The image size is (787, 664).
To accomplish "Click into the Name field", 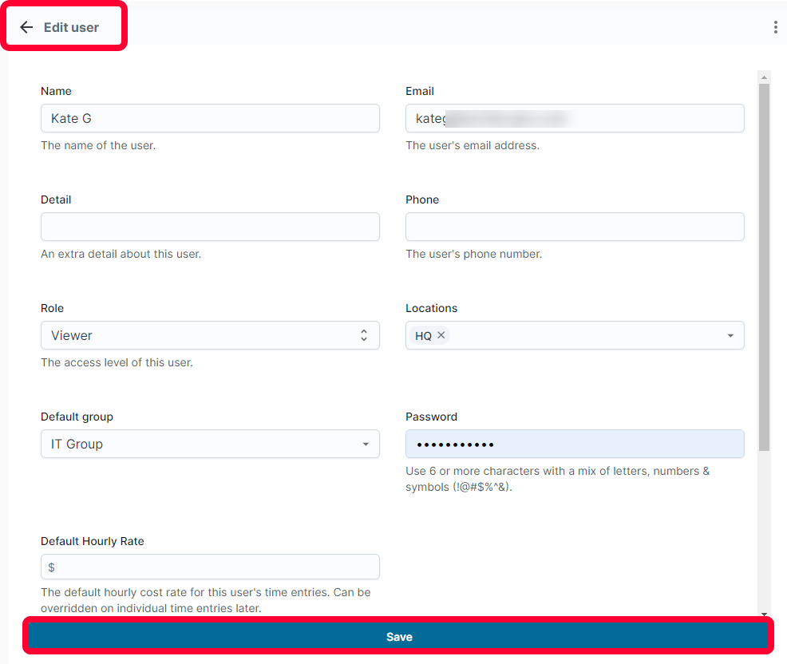I will click(x=210, y=118).
